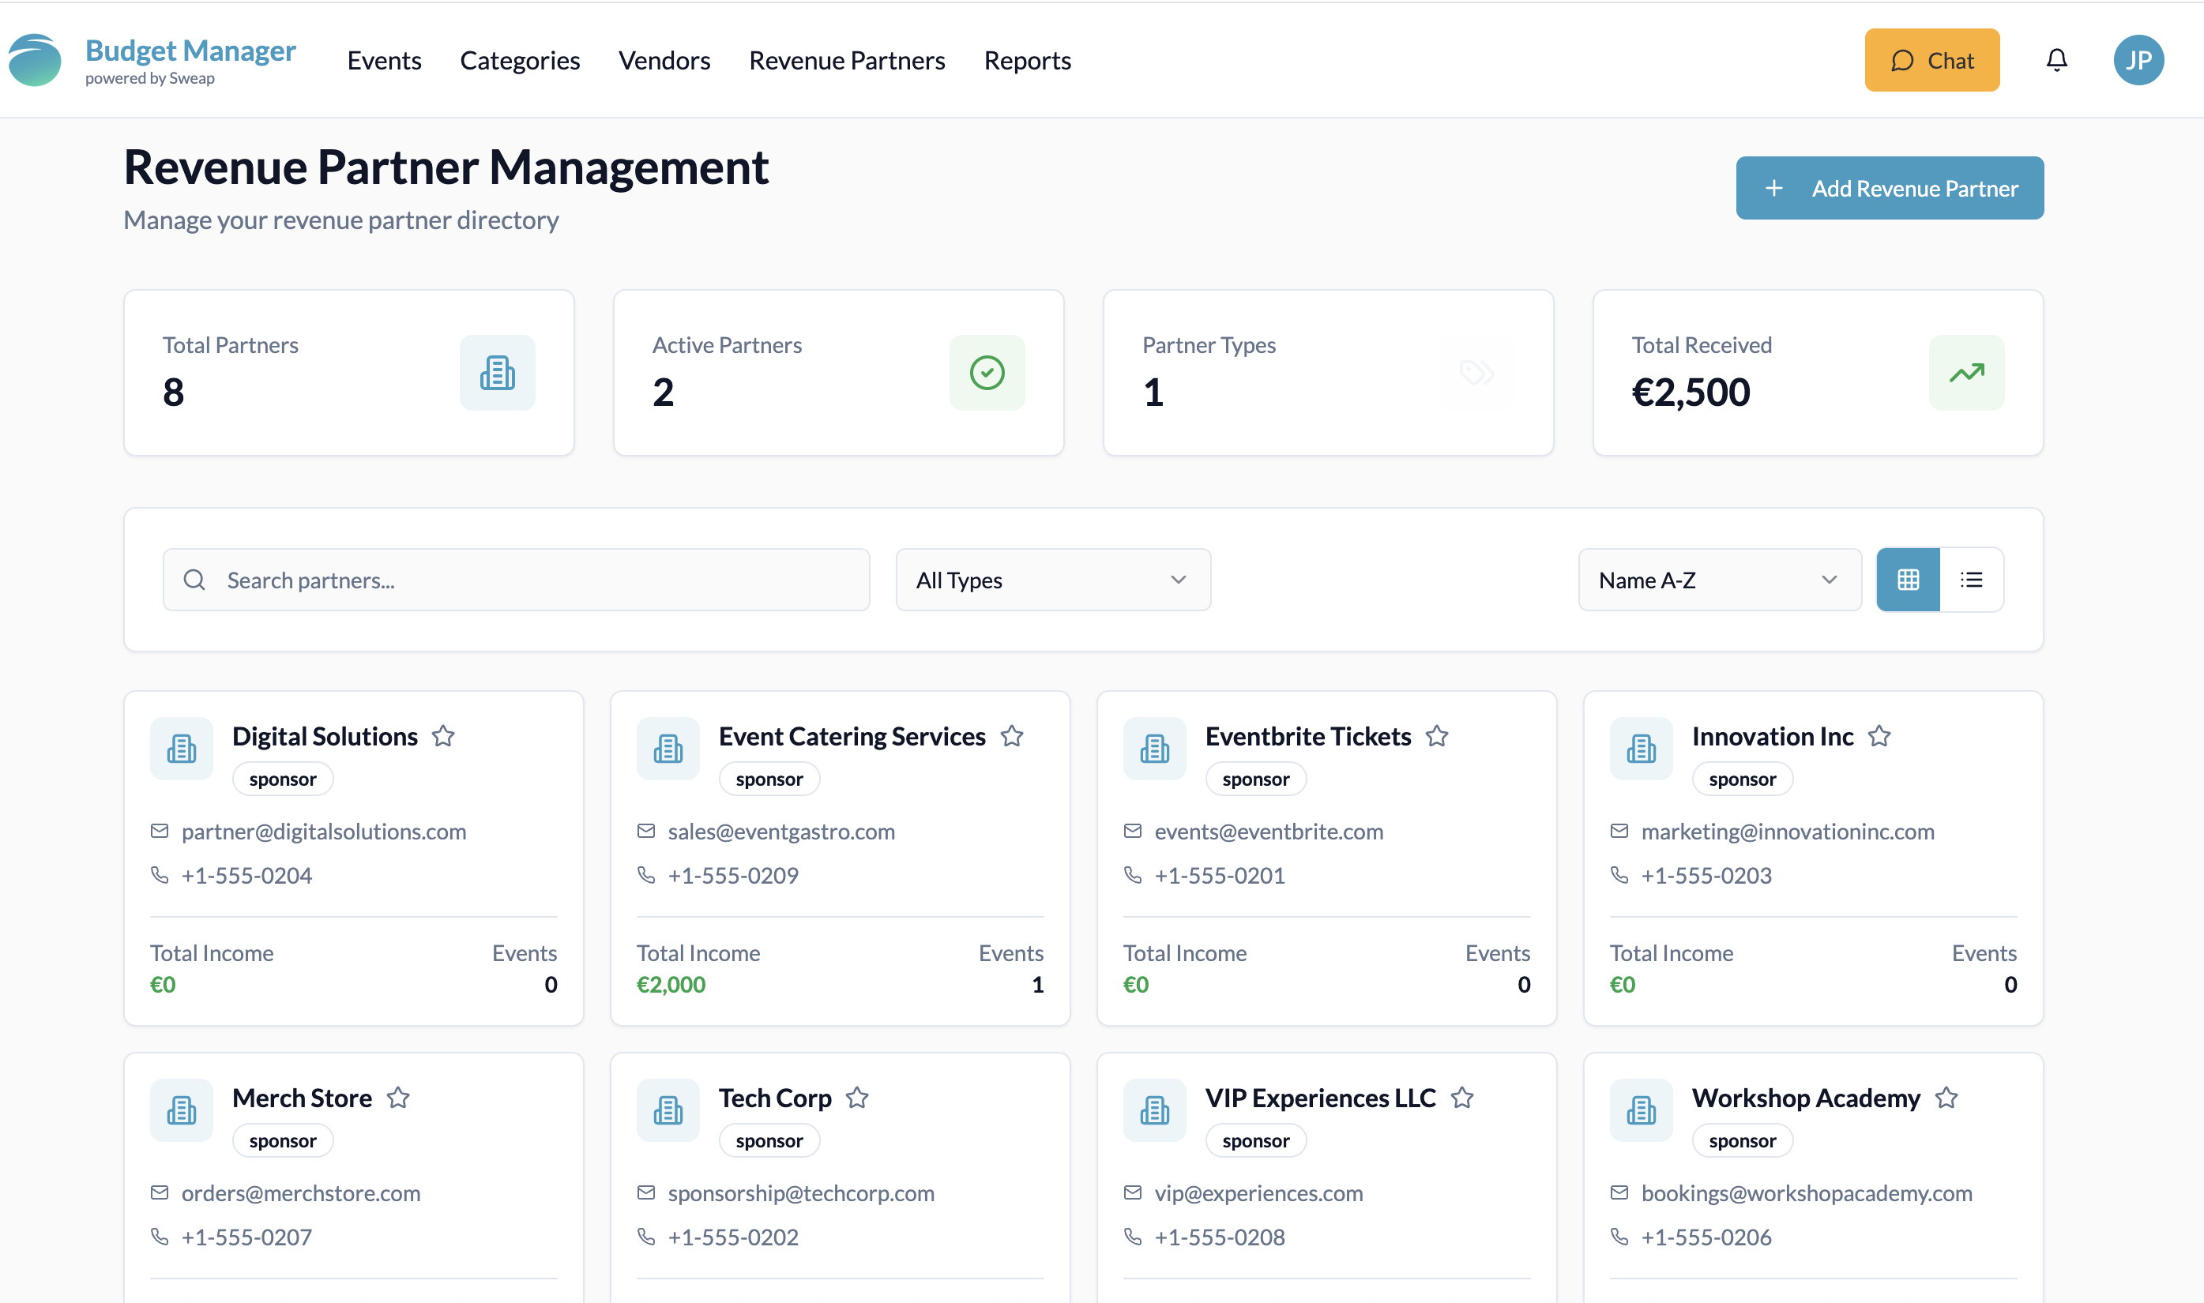Go to the Events menu
This screenshot has height=1303, width=2204.
[x=384, y=60]
